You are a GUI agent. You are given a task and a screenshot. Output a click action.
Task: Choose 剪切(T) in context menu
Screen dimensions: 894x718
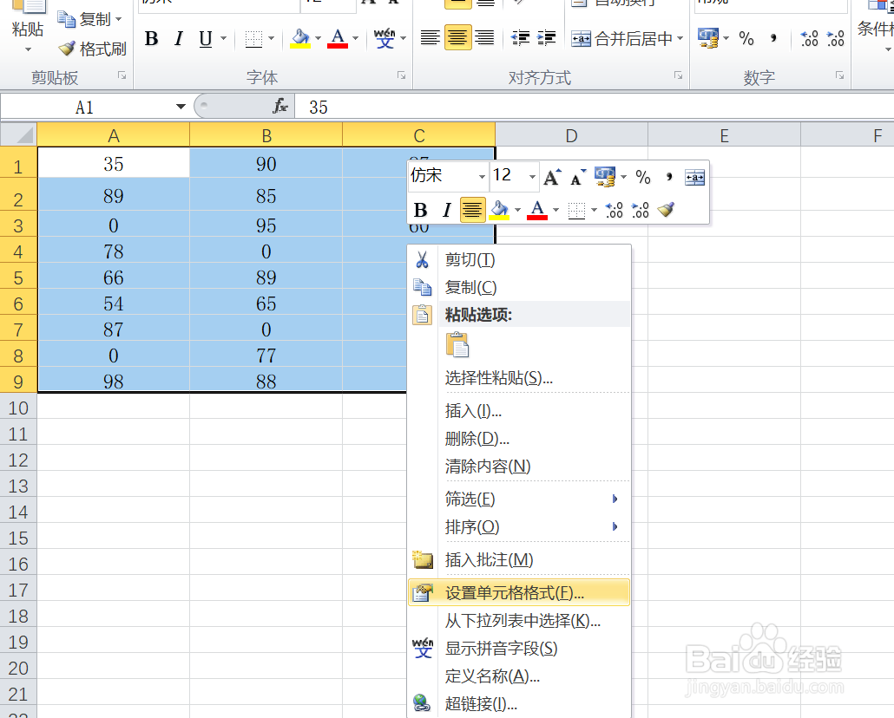coord(519,260)
